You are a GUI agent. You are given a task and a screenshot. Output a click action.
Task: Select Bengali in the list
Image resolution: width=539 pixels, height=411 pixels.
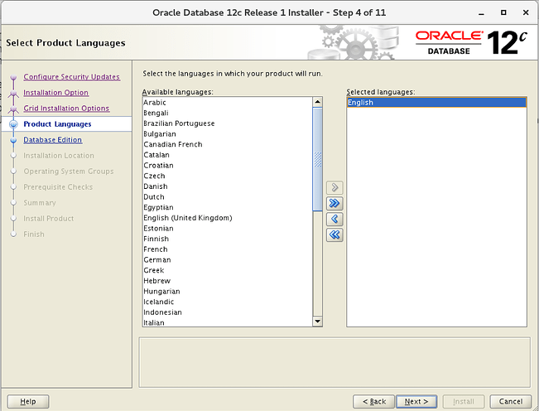tap(228, 113)
